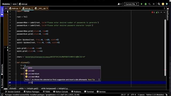The height and width of the screenshot is (96, 171).
Task: Click the green typo count indicator
Action: tap(157, 13)
